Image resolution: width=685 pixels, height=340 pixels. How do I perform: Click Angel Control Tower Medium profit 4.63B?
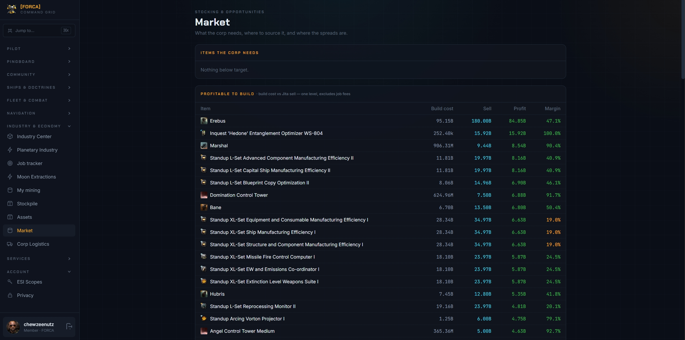pyautogui.click(x=519, y=331)
